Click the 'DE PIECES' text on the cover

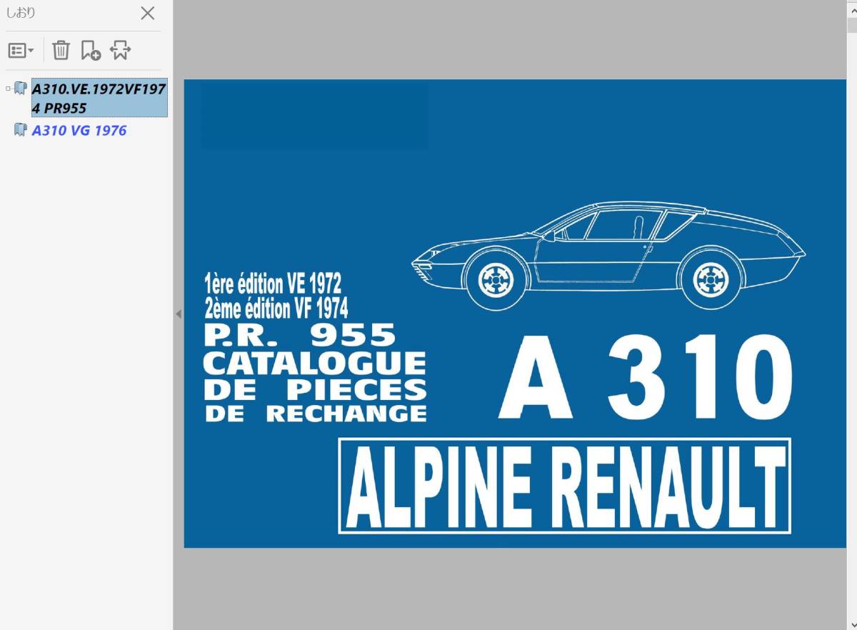[x=315, y=389]
